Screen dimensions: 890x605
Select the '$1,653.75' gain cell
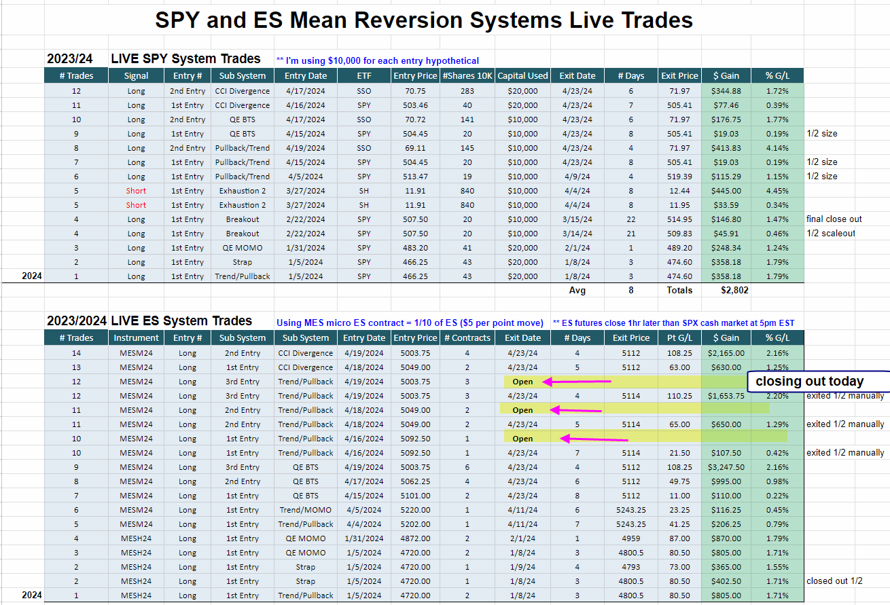coord(726,396)
